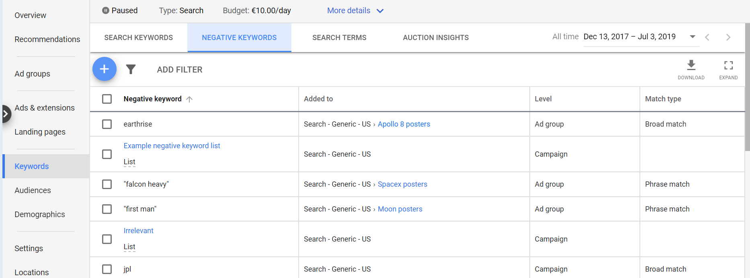750x278 pixels.
Task: Tick the checkbox for earthrise keyword
Action: point(107,124)
